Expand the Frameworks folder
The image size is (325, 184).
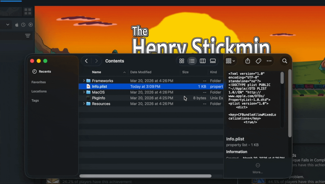(x=84, y=81)
